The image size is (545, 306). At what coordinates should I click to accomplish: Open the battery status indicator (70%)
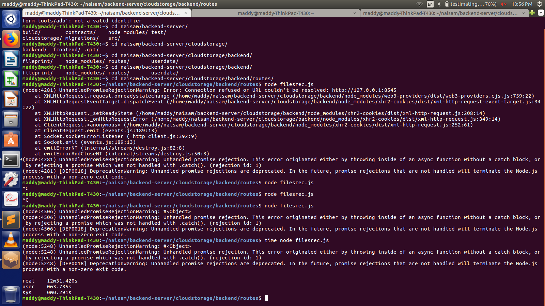pos(470,4)
